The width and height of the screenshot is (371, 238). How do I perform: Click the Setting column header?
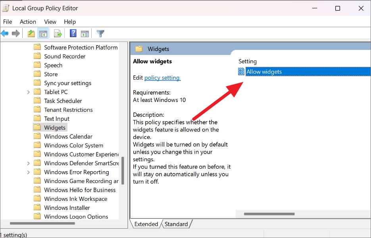tap(248, 61)
